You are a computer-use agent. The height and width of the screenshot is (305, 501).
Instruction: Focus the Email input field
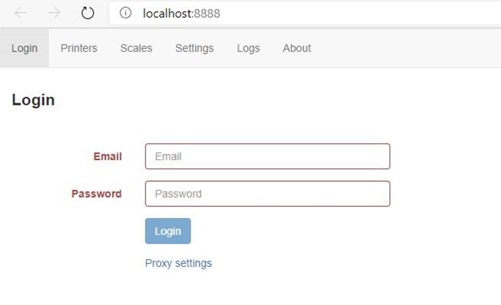click(267, 156)
